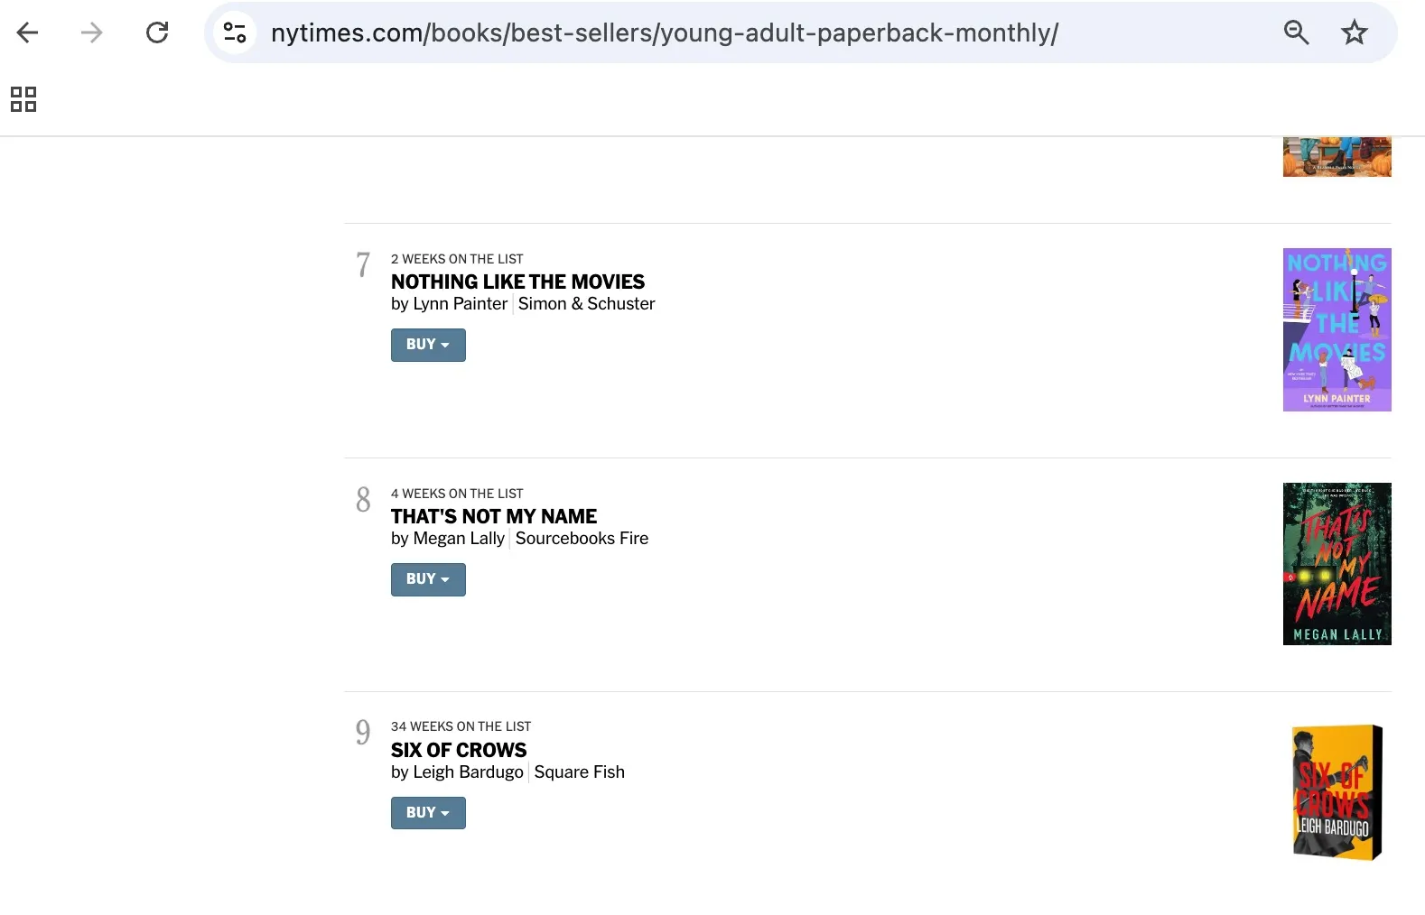Click the browser back arrow
This screenshot has height=915, width=1425.
pyautogui.click(x=28, y=32)
